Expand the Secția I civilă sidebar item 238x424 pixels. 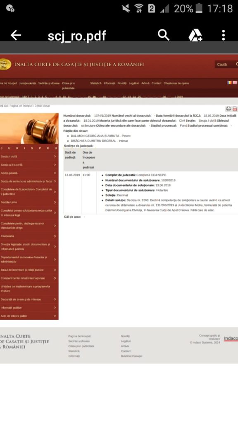tap(29, 157)
